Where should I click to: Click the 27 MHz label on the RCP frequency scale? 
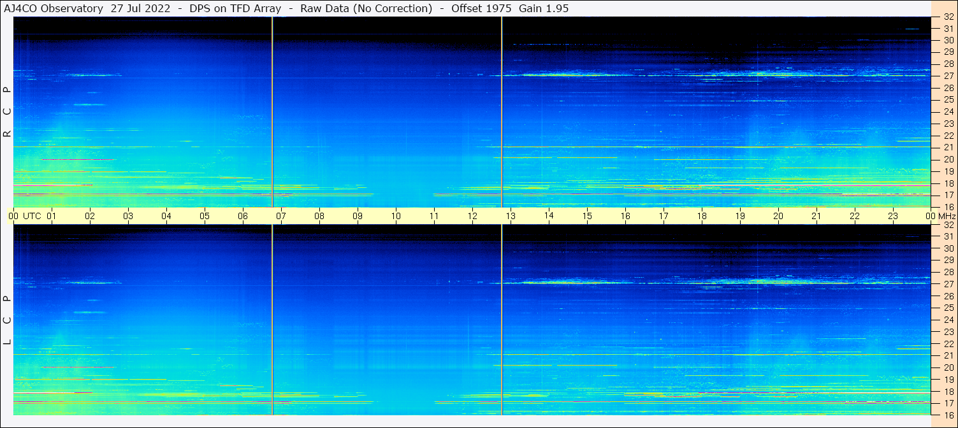(x=948, y=76)
